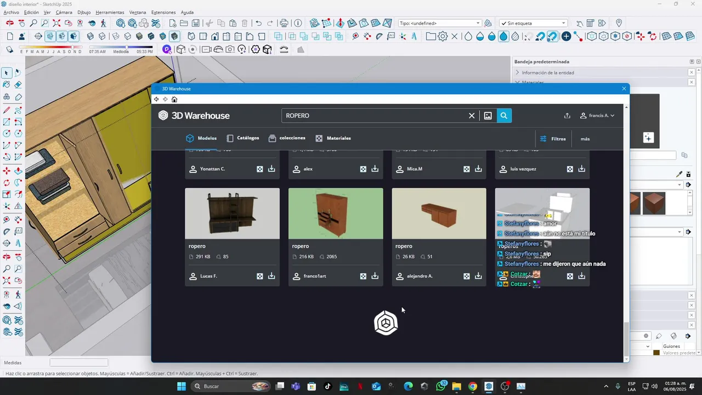This screenshot has width=702, height=395.
Task: Open the Archivo menu
Action: point(11,12)
